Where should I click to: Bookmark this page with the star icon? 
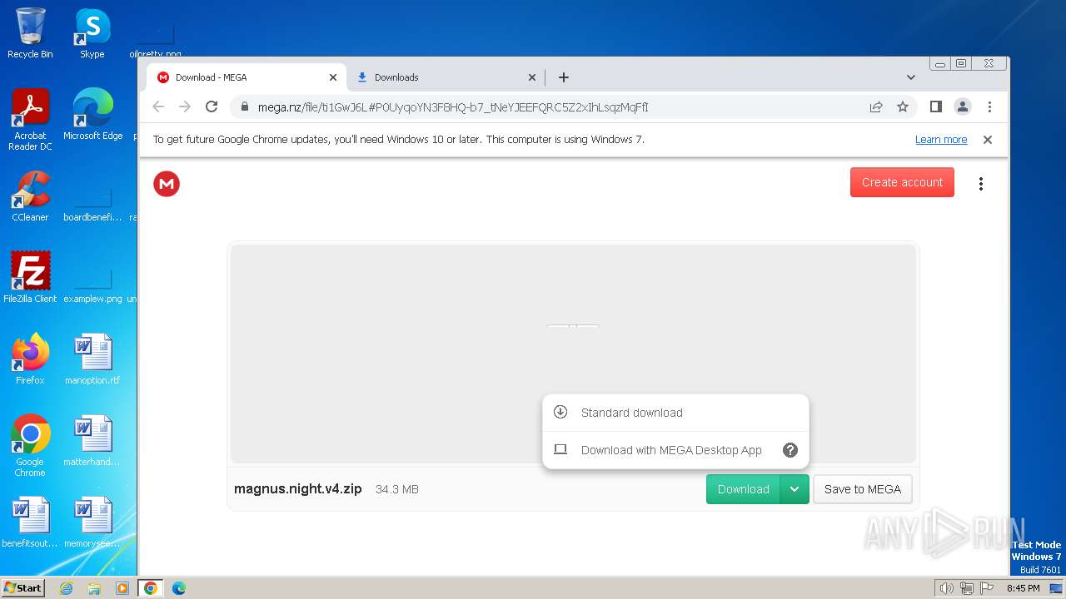903,106
